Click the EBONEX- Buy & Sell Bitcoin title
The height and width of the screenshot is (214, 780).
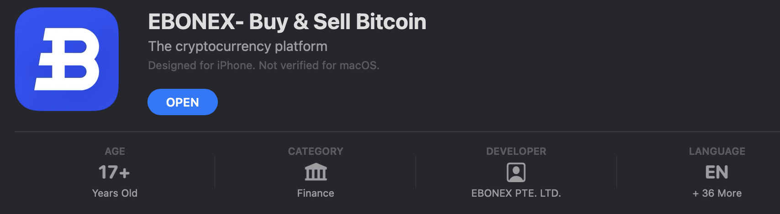pos(287,22)
